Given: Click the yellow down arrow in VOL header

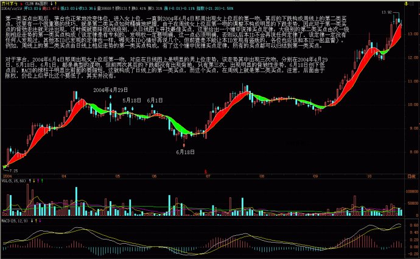Looking at the screenshot, I should tap(34, 181).
